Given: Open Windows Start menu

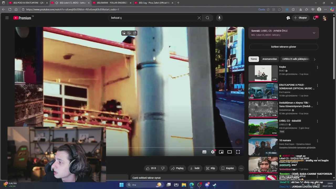Looking at the screenshot, I should click(122, 185).
